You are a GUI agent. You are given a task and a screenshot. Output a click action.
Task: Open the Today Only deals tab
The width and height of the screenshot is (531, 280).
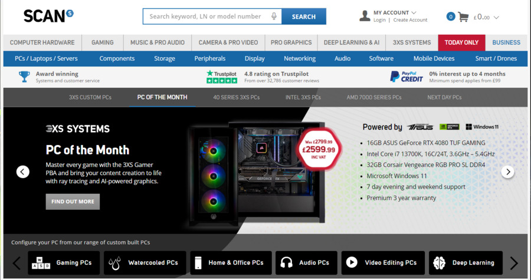pyautogui.click(x=461, y=42)
